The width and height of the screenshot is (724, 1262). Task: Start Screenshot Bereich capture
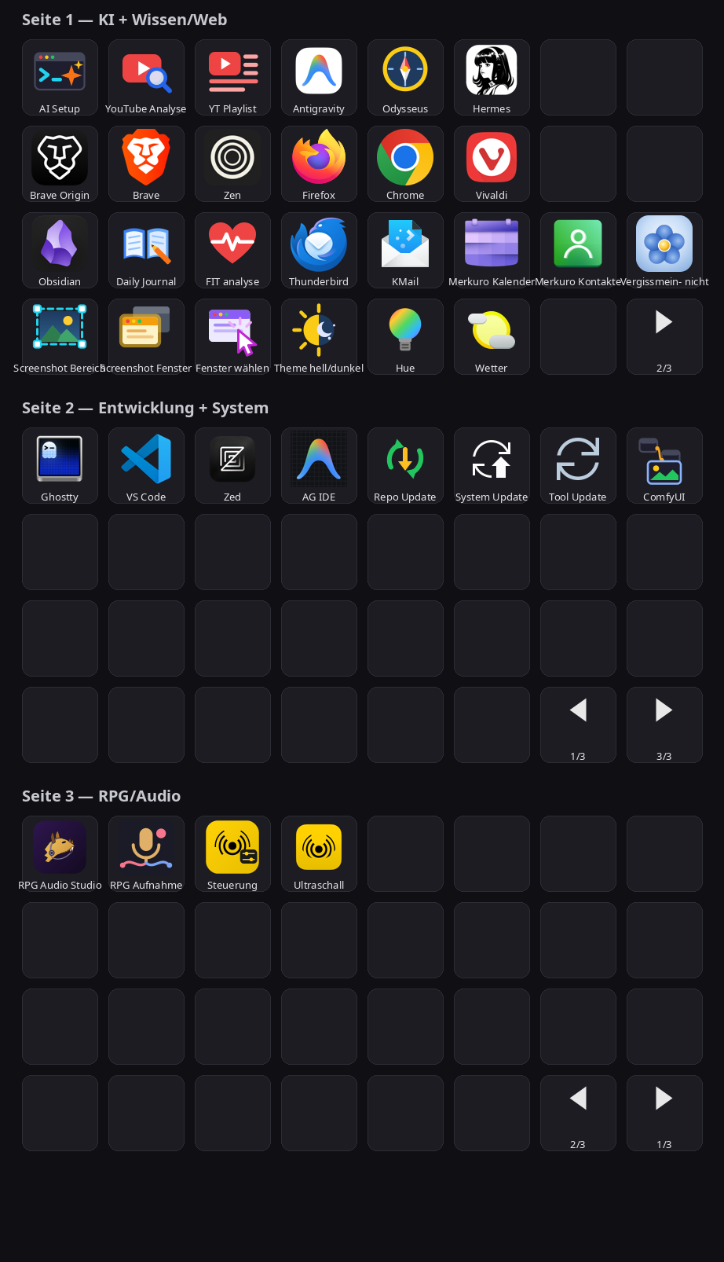[60, 337]
